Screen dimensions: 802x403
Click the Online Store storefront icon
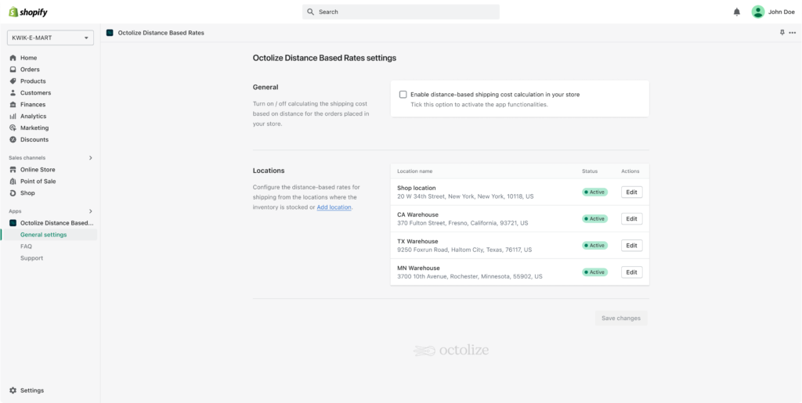pyautogui.click(x=13, y=170)
